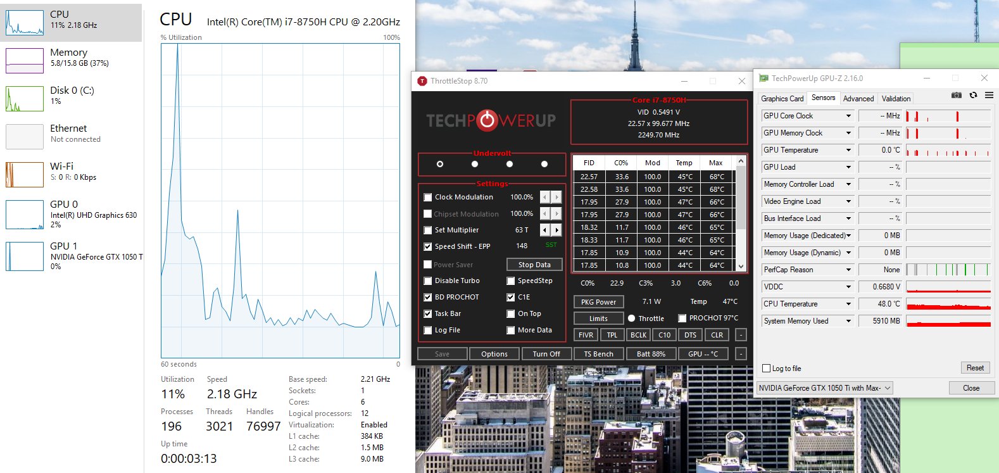Check the Disable Turbo checkbox
This screenshot has height=473, width=999.
(x=428, y=281)
